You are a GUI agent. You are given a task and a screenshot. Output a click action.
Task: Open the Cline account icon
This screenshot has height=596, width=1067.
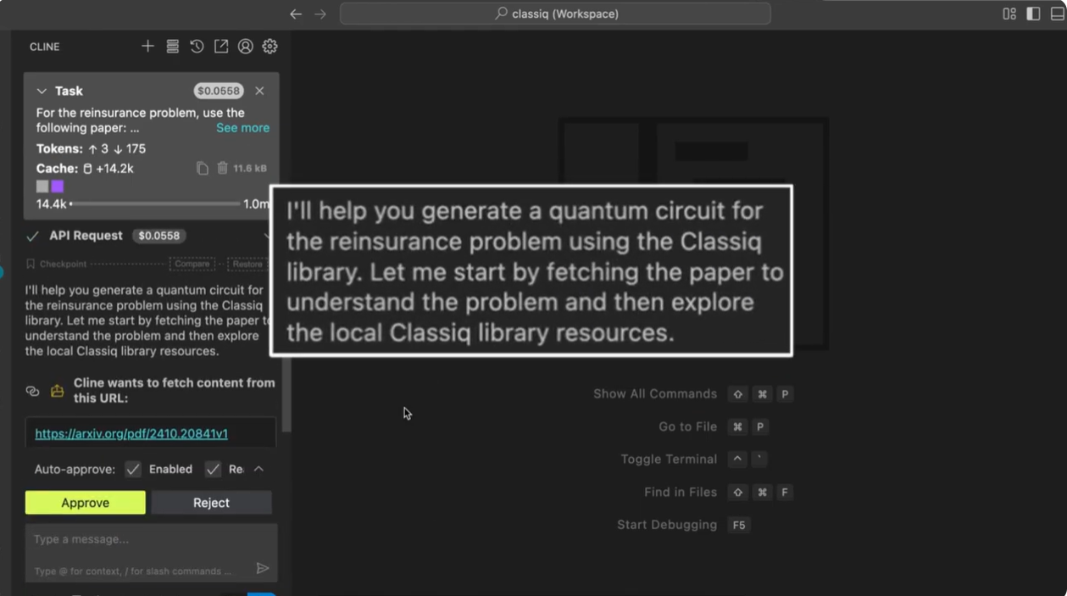(x=245, y=46)
